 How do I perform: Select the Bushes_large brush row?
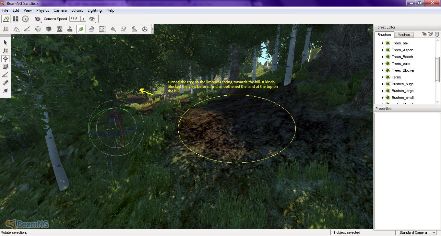pos(402,91)
